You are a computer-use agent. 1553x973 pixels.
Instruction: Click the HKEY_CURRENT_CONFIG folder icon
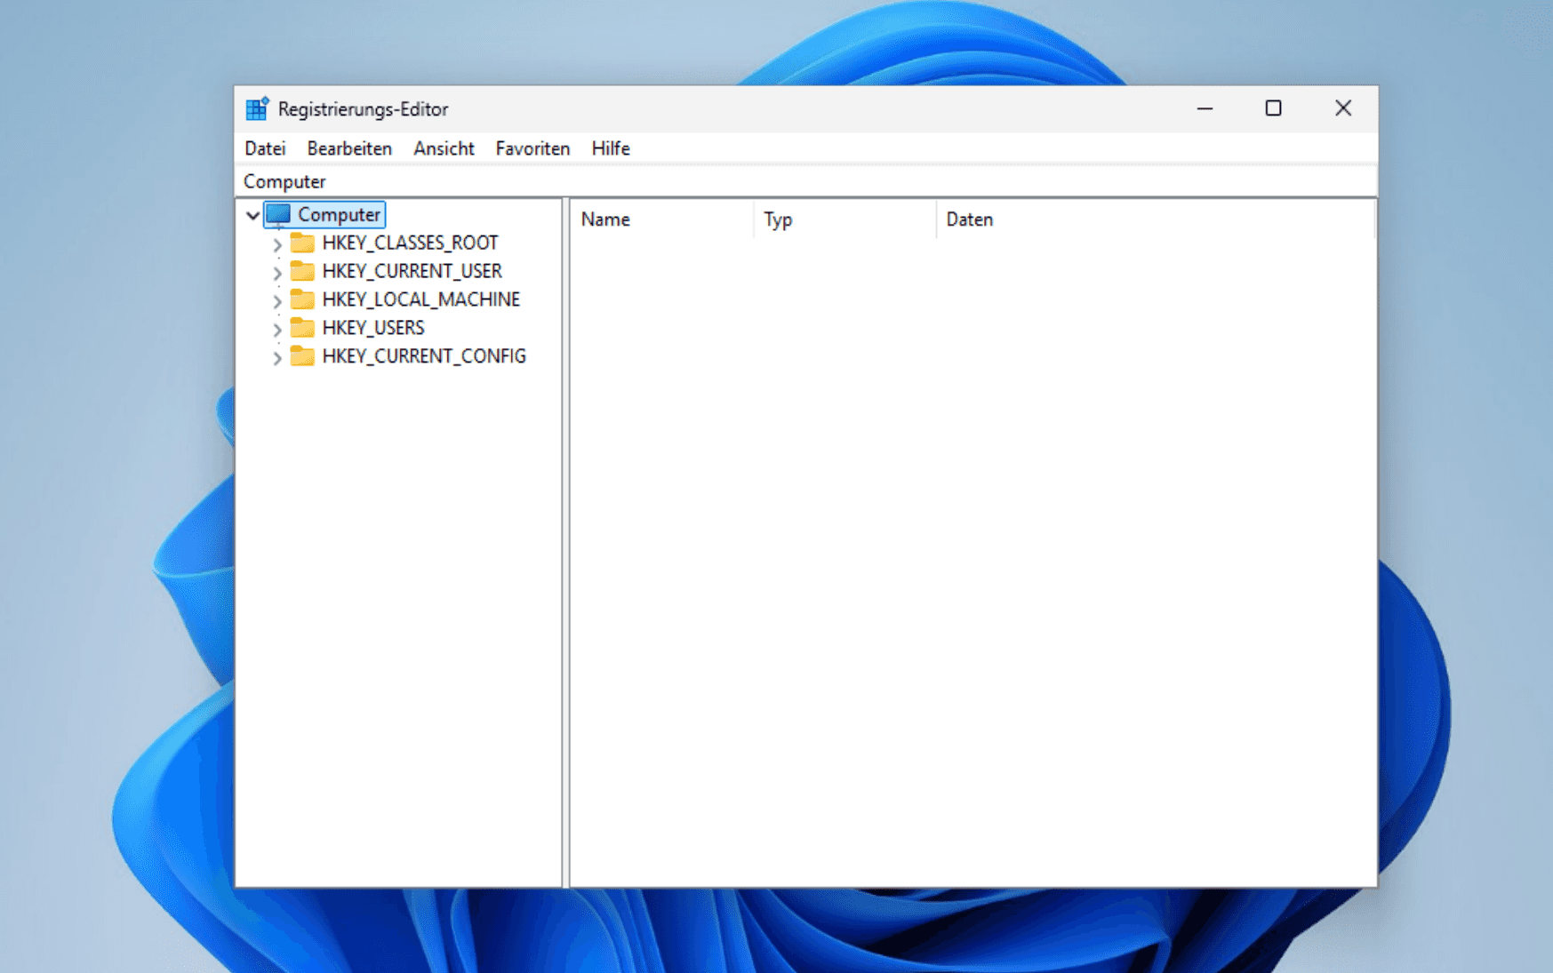tap(302, 356)
